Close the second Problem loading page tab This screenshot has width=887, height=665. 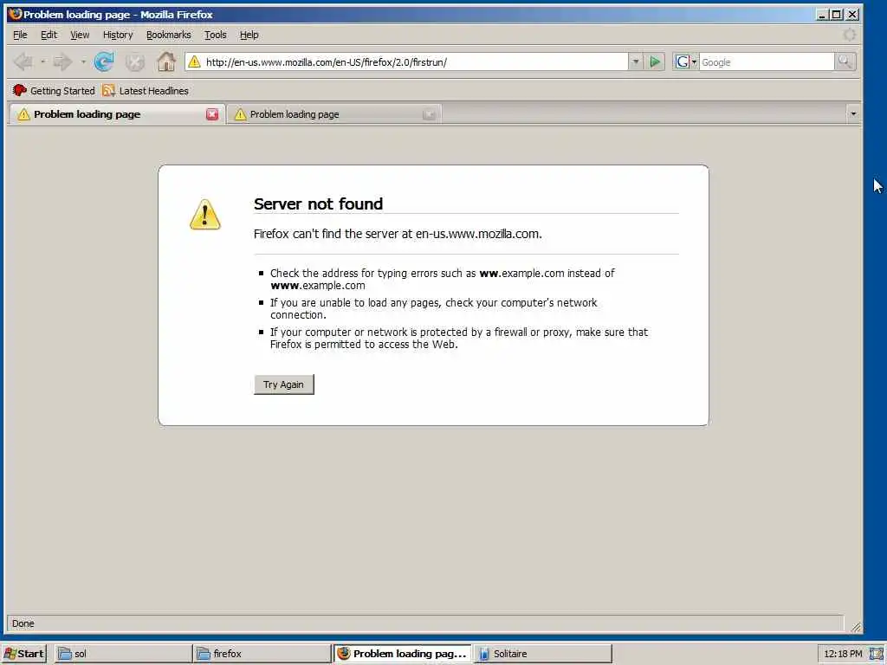point(429,115)
